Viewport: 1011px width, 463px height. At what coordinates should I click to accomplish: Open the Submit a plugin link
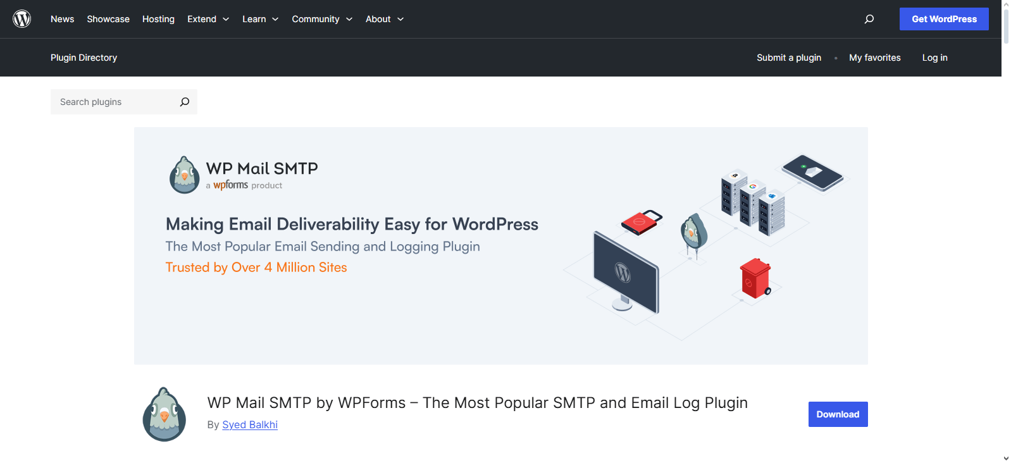click(788, 58)
